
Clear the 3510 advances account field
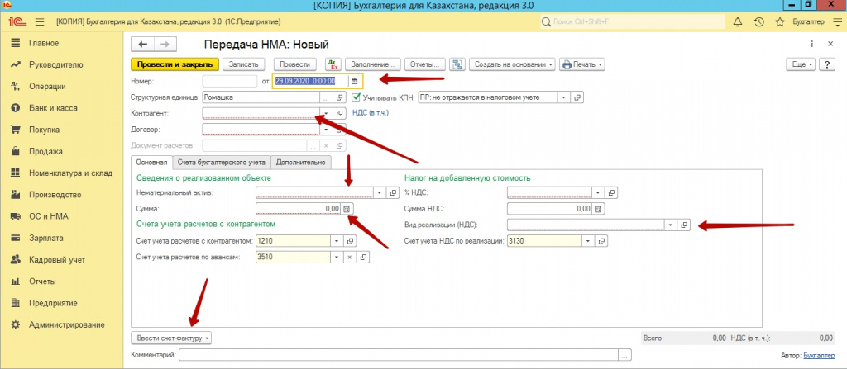pyautogui.click(x=350, y=257)
